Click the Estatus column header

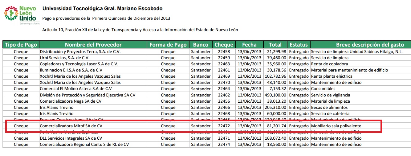[299, 45]
